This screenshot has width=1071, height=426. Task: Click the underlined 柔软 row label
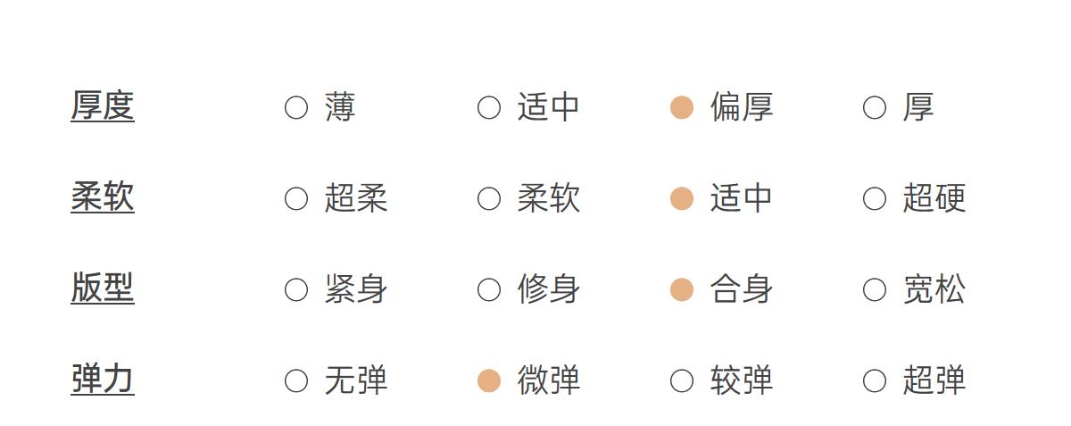(103, 197)
